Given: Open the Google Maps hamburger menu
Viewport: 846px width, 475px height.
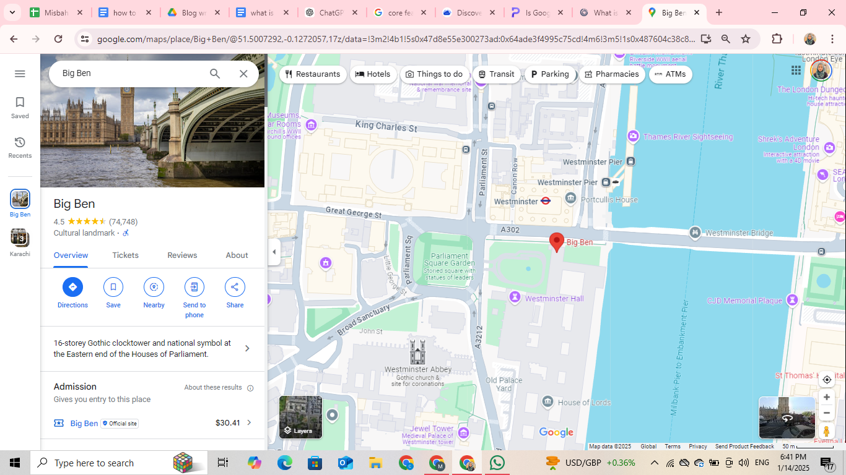Looking at the screenshot, I should (20, 74).
